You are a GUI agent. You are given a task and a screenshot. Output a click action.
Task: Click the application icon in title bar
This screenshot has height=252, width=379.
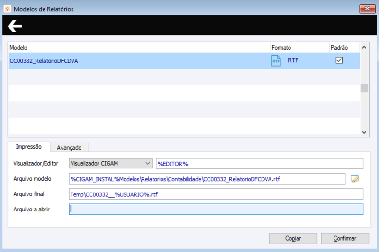8,9
